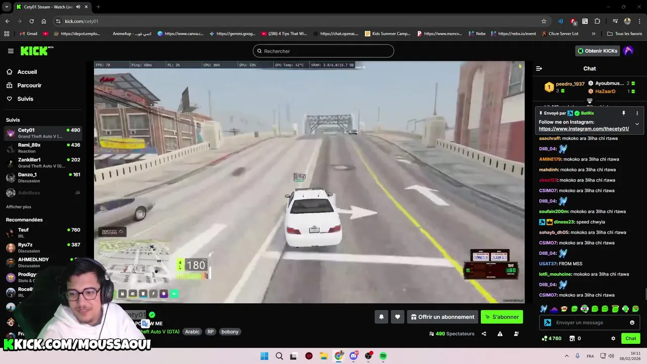
Task: Click S'abonner subscribe button
Action: [502, 317]
